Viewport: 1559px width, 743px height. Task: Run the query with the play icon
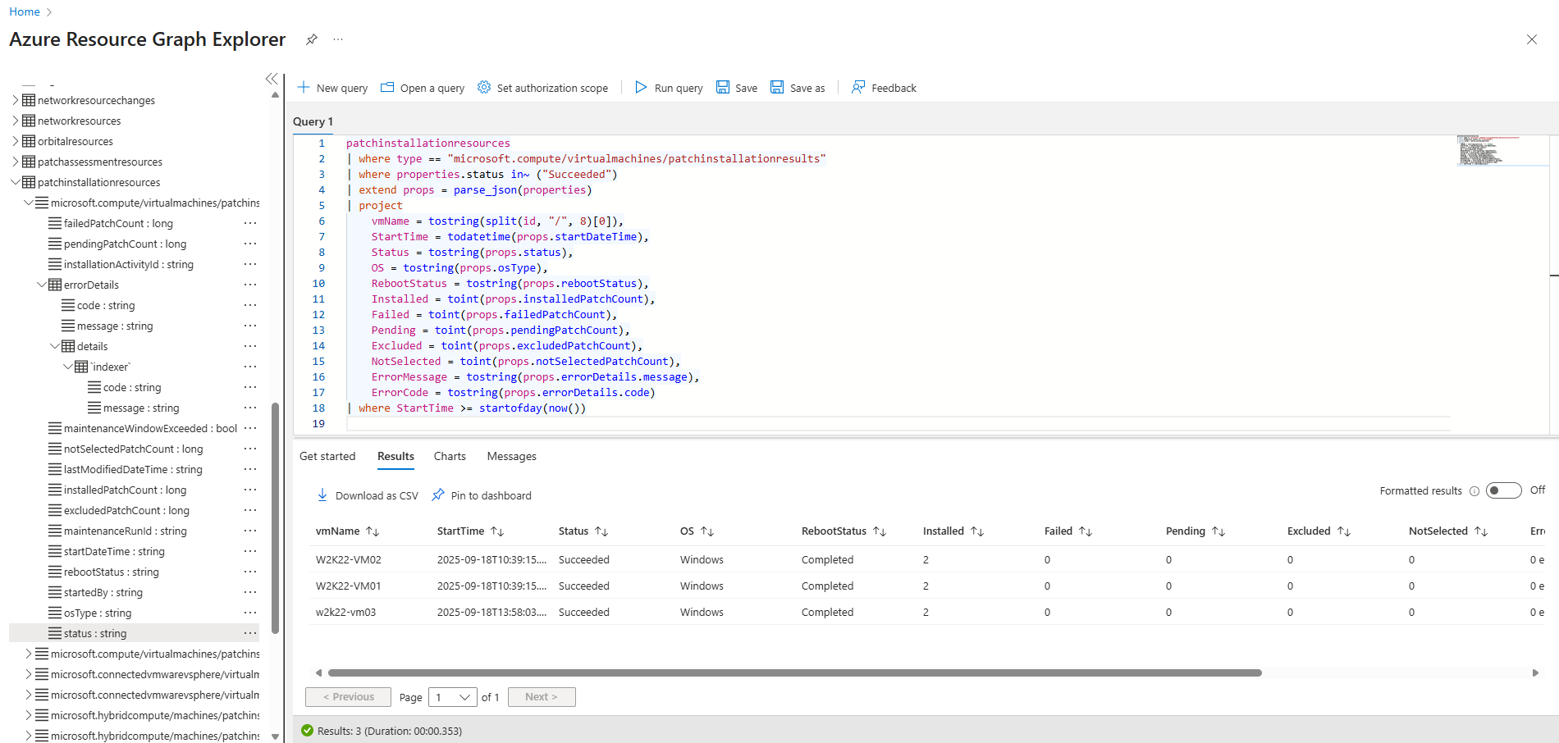coord(641,87)
